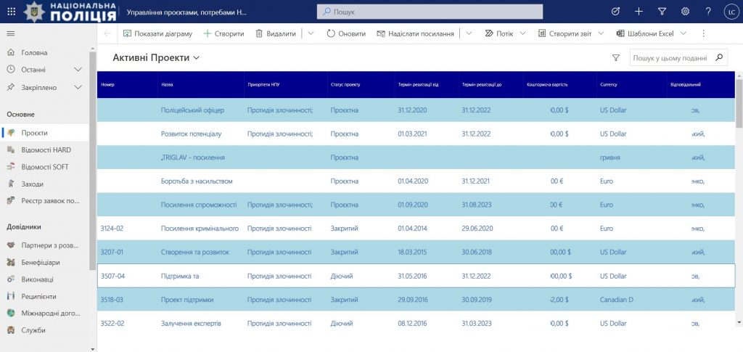Click the 3518-03 number cell

111,300
